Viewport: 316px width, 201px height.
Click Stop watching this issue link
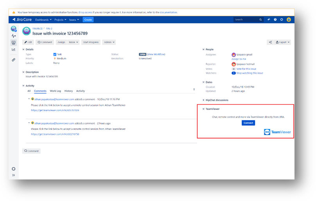[x=250, y=73]
